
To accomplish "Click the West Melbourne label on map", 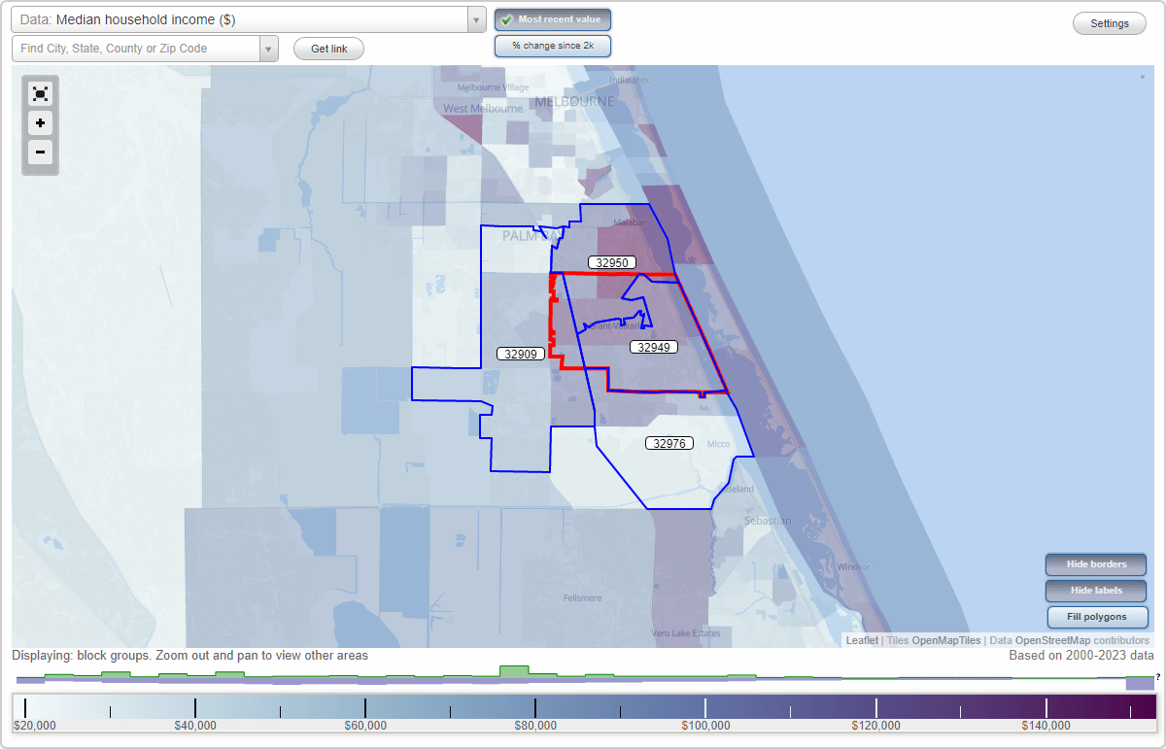I will point(483,109).
